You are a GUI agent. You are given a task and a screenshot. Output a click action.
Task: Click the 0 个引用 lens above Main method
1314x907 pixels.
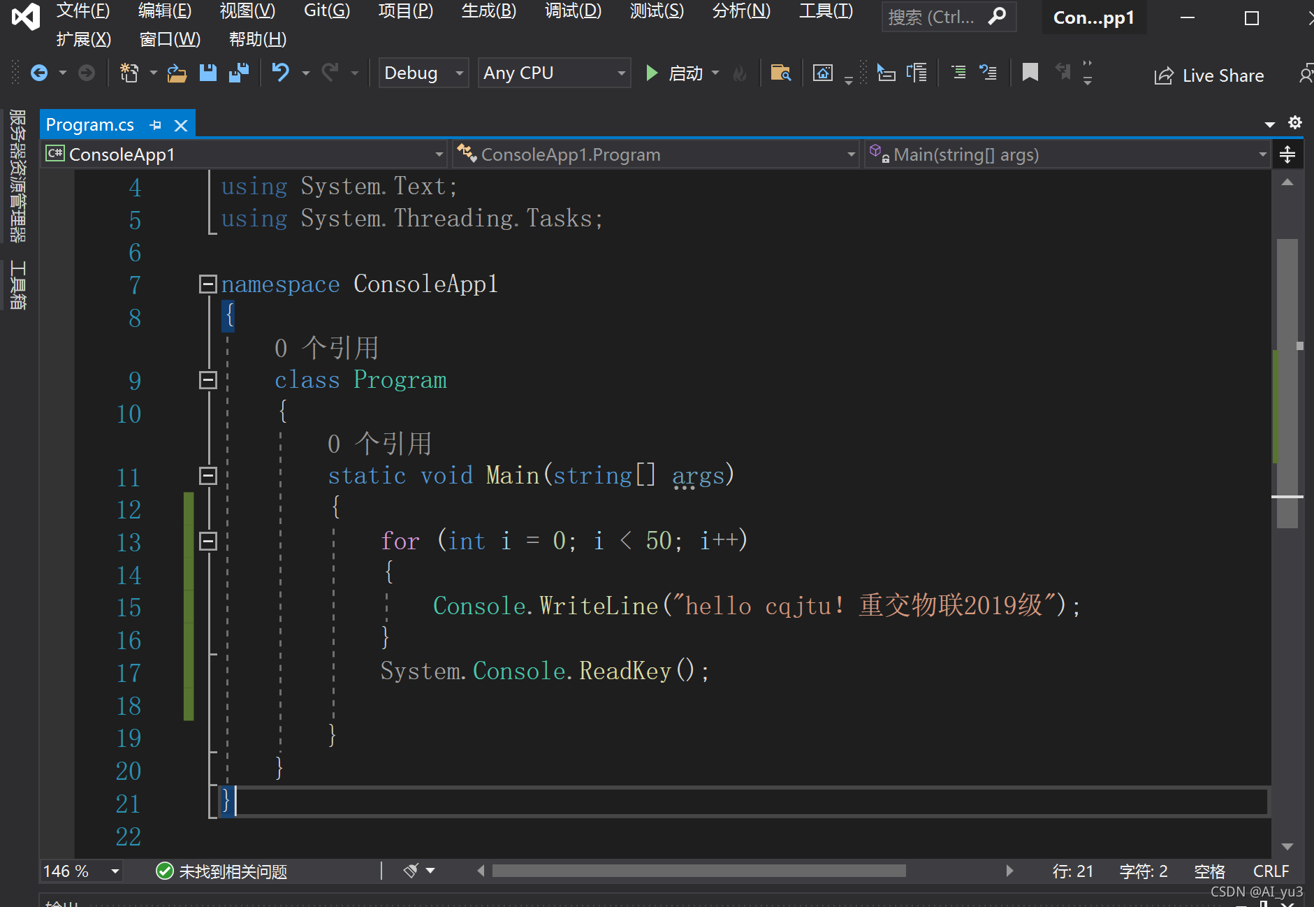[379, 443]
